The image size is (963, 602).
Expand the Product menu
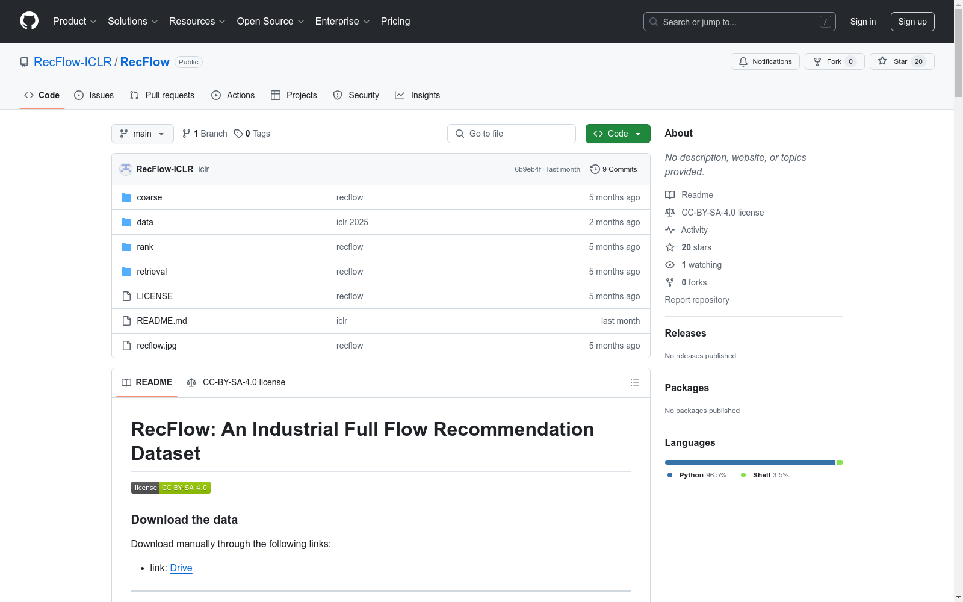75,21
